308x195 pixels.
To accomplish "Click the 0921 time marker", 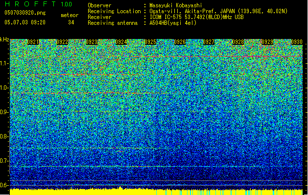I will pyautogui.click(x=33, y=42).
